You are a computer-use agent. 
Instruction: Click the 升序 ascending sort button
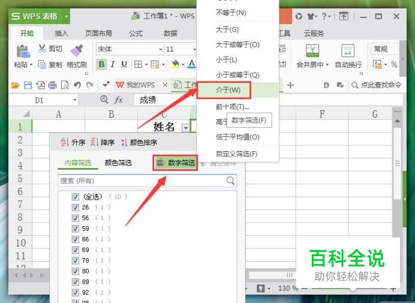73,142
